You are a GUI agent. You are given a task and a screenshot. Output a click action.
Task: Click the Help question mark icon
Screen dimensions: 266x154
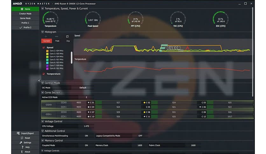[22, 147]
